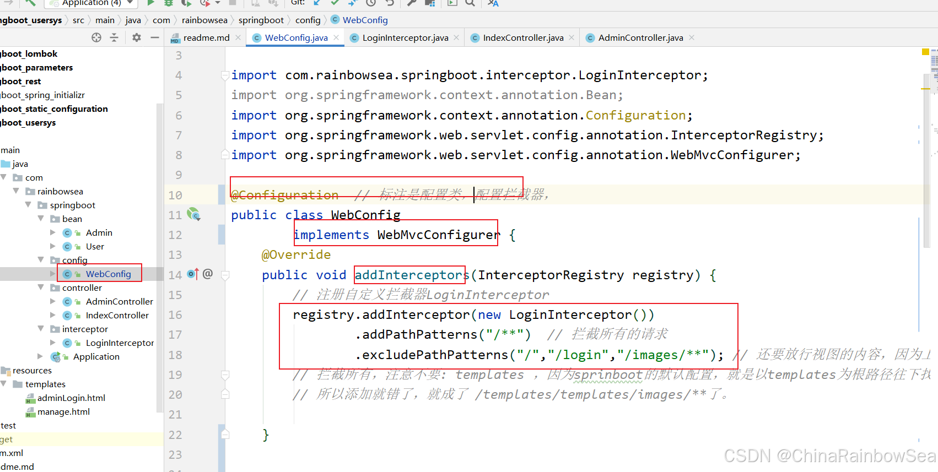
Task: Collapse the bean package folder
Action: 41,219
